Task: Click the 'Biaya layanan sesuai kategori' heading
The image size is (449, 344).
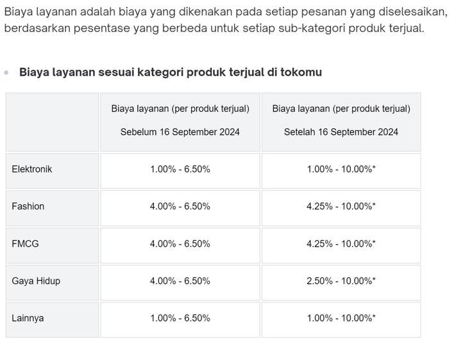Action: point(171,72)
